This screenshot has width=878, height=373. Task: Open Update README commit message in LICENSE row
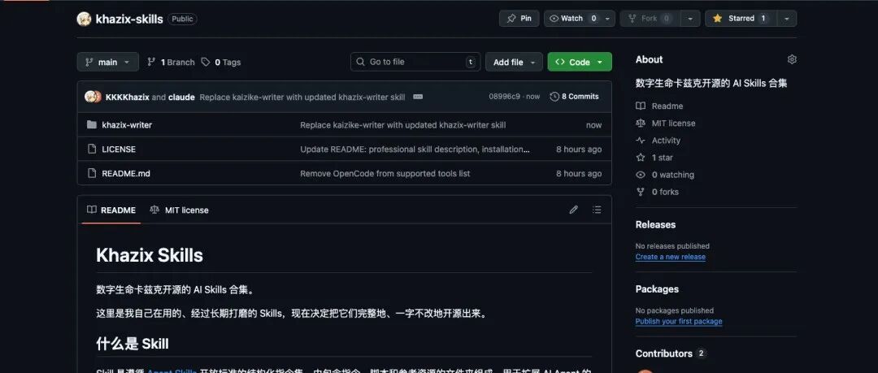(x=415, y=150)
